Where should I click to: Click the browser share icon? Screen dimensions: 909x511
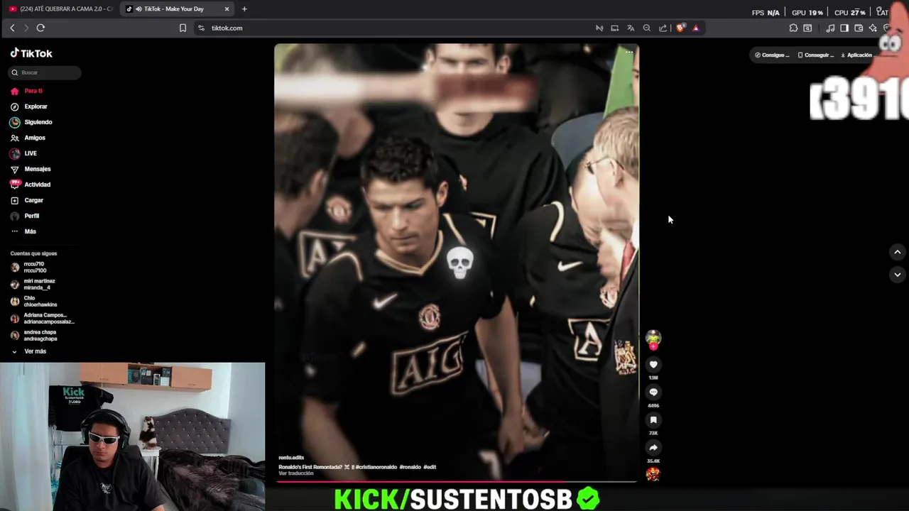coord(663,28)
